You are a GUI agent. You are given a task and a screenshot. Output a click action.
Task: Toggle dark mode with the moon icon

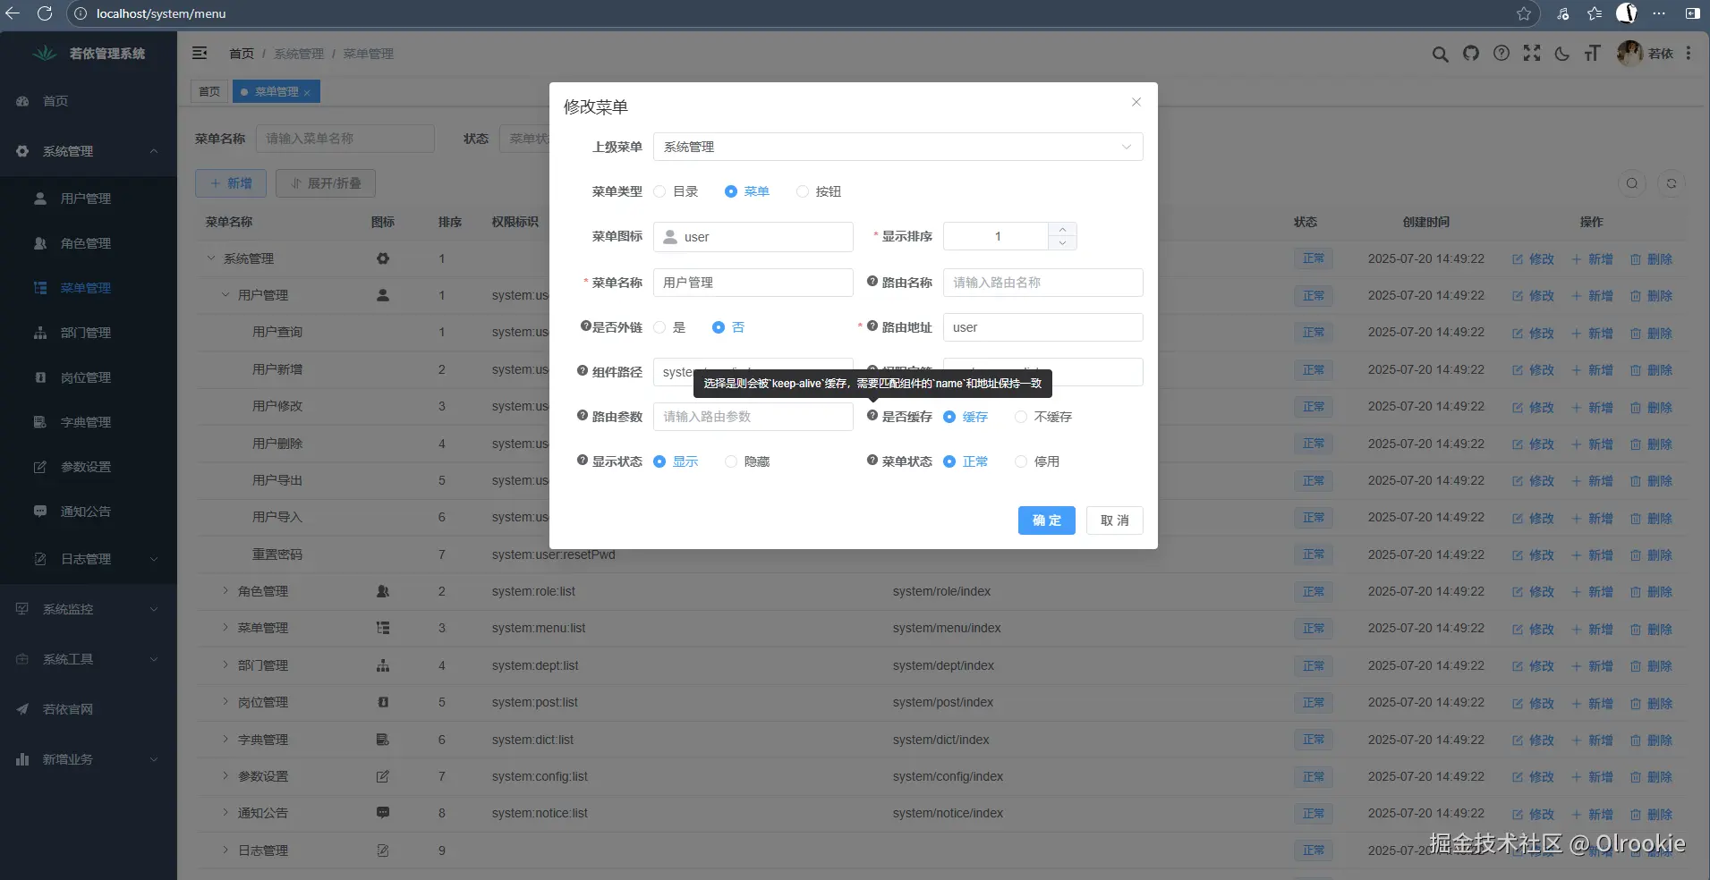(1562, 54)
